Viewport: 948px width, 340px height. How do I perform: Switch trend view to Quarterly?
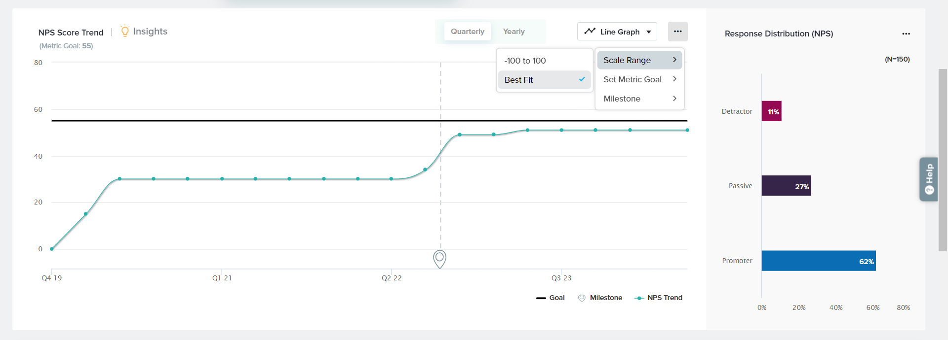point(467,32)
